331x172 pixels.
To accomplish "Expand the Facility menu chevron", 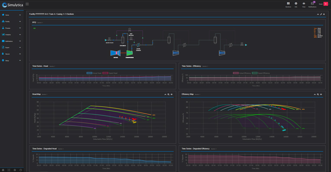I will tap(20, 22).
